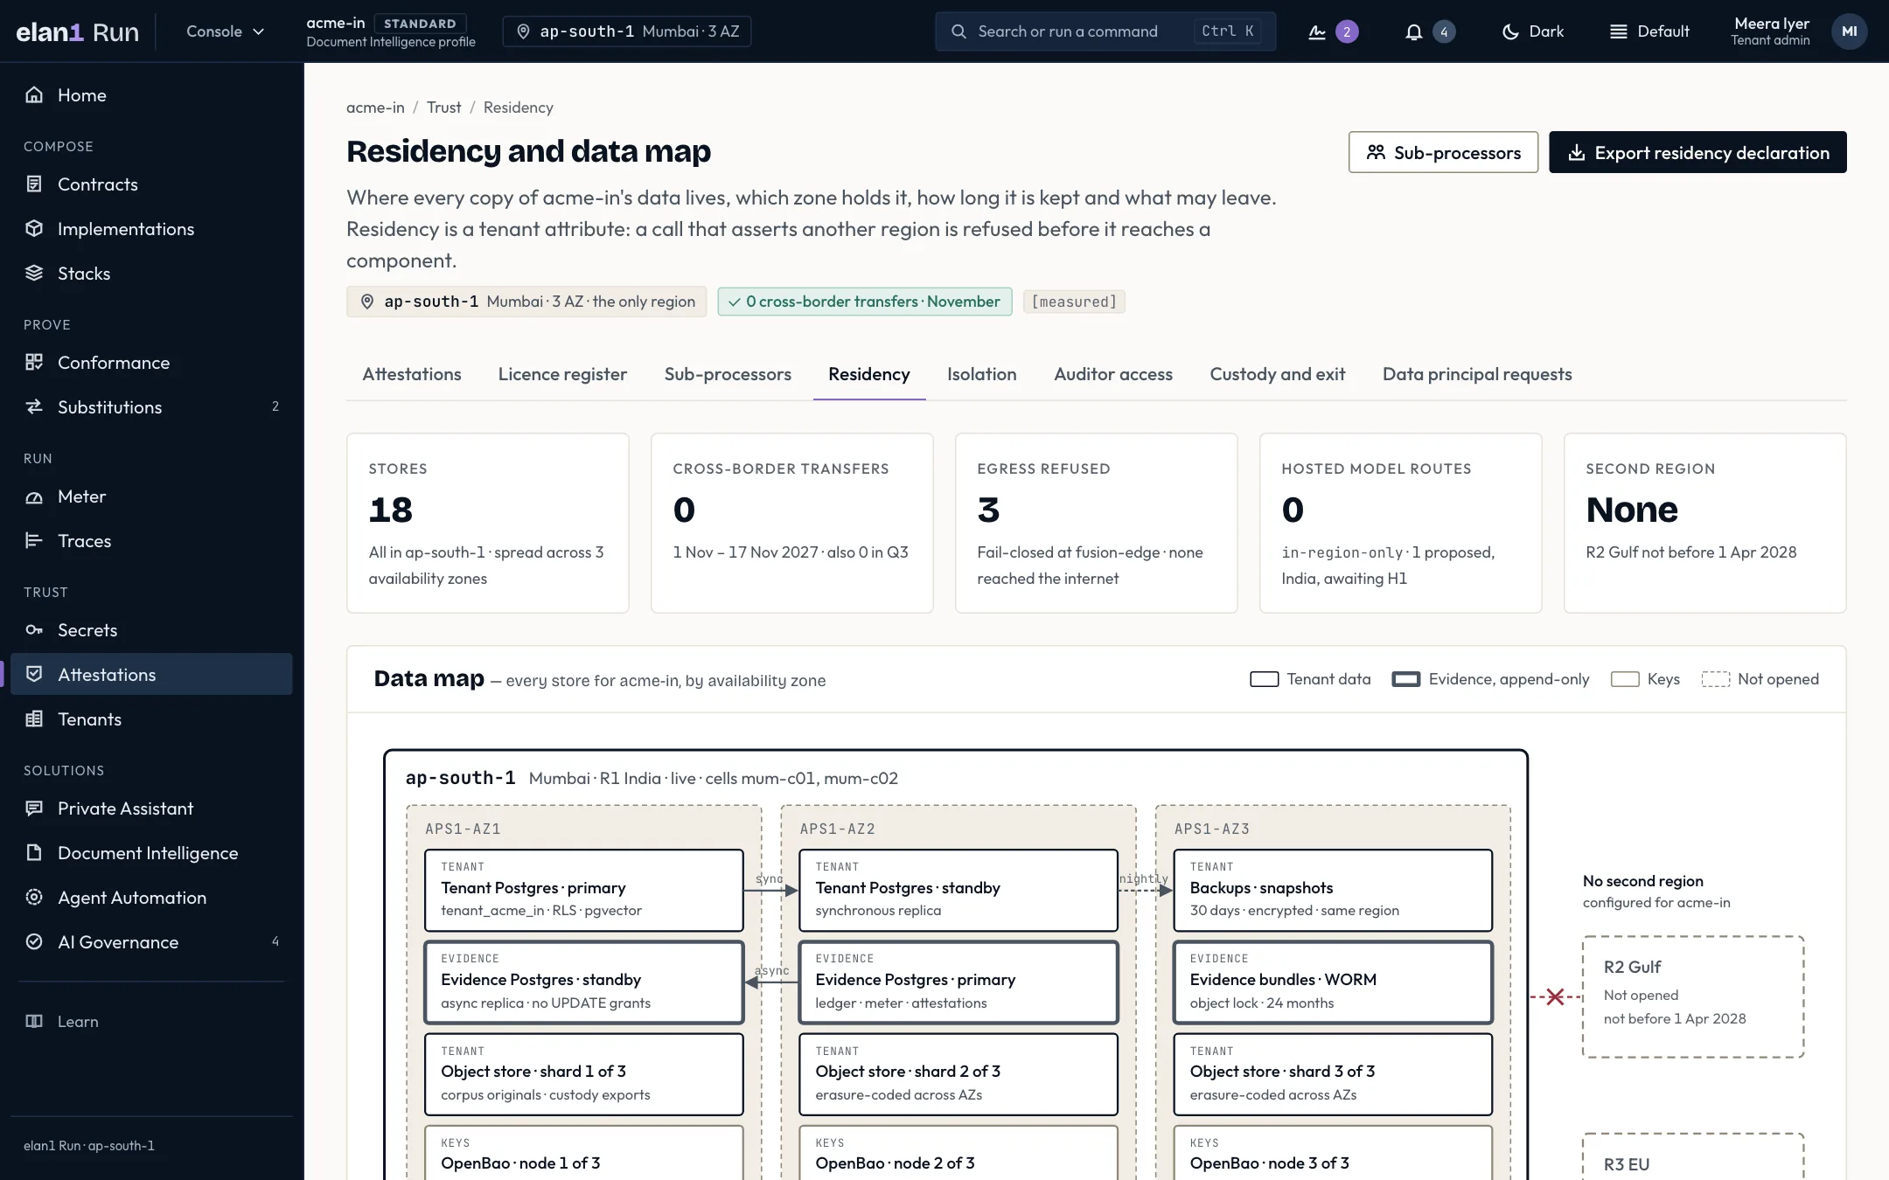Open Stacks in sidebar
Screen dimensions: 1889x1180
point(151,274)
